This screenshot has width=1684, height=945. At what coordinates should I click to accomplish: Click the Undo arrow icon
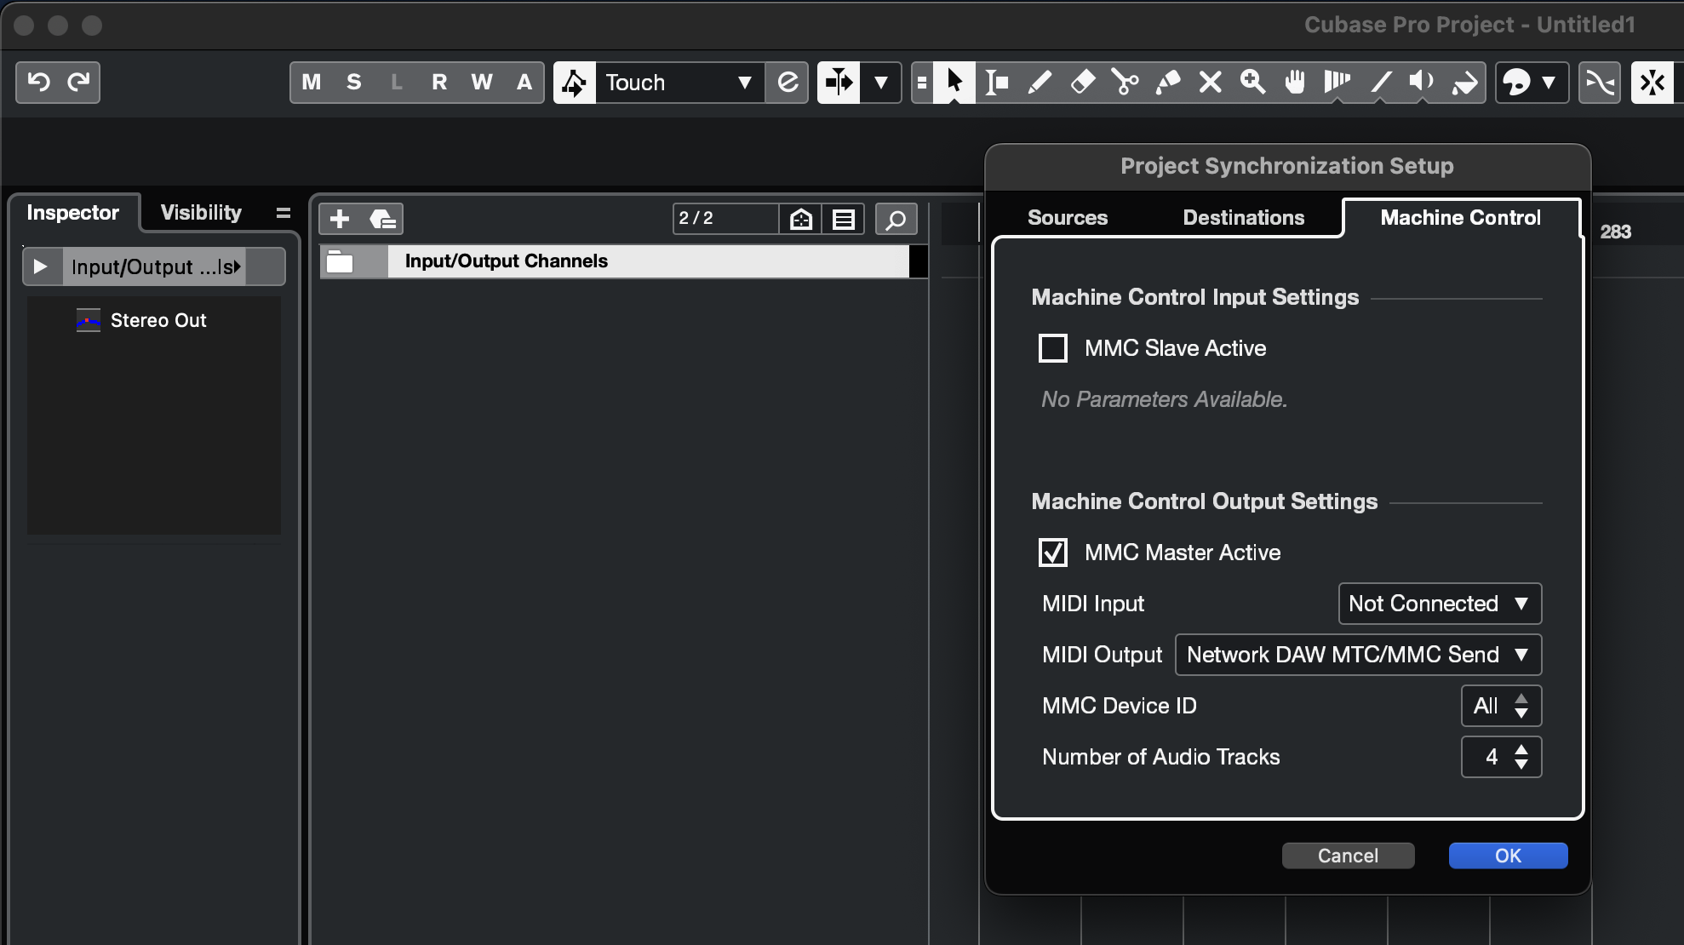(x=38, y=83)
